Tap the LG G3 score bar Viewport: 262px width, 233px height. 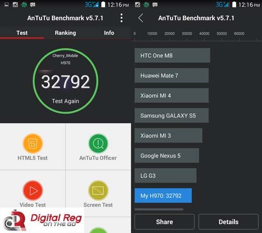(x=165, y=175)
